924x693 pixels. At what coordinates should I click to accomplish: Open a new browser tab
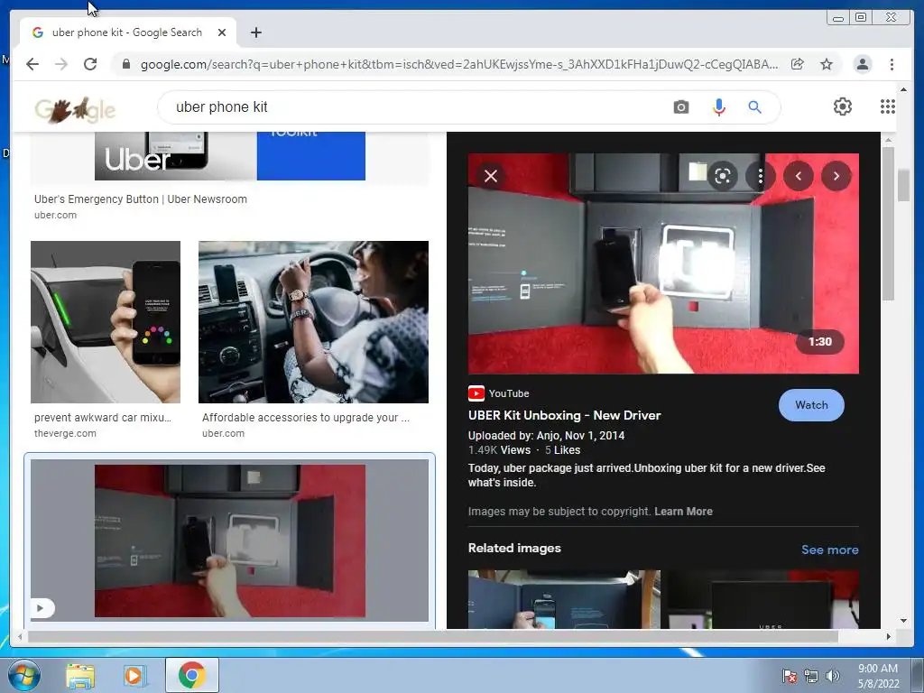pos(255,32)
